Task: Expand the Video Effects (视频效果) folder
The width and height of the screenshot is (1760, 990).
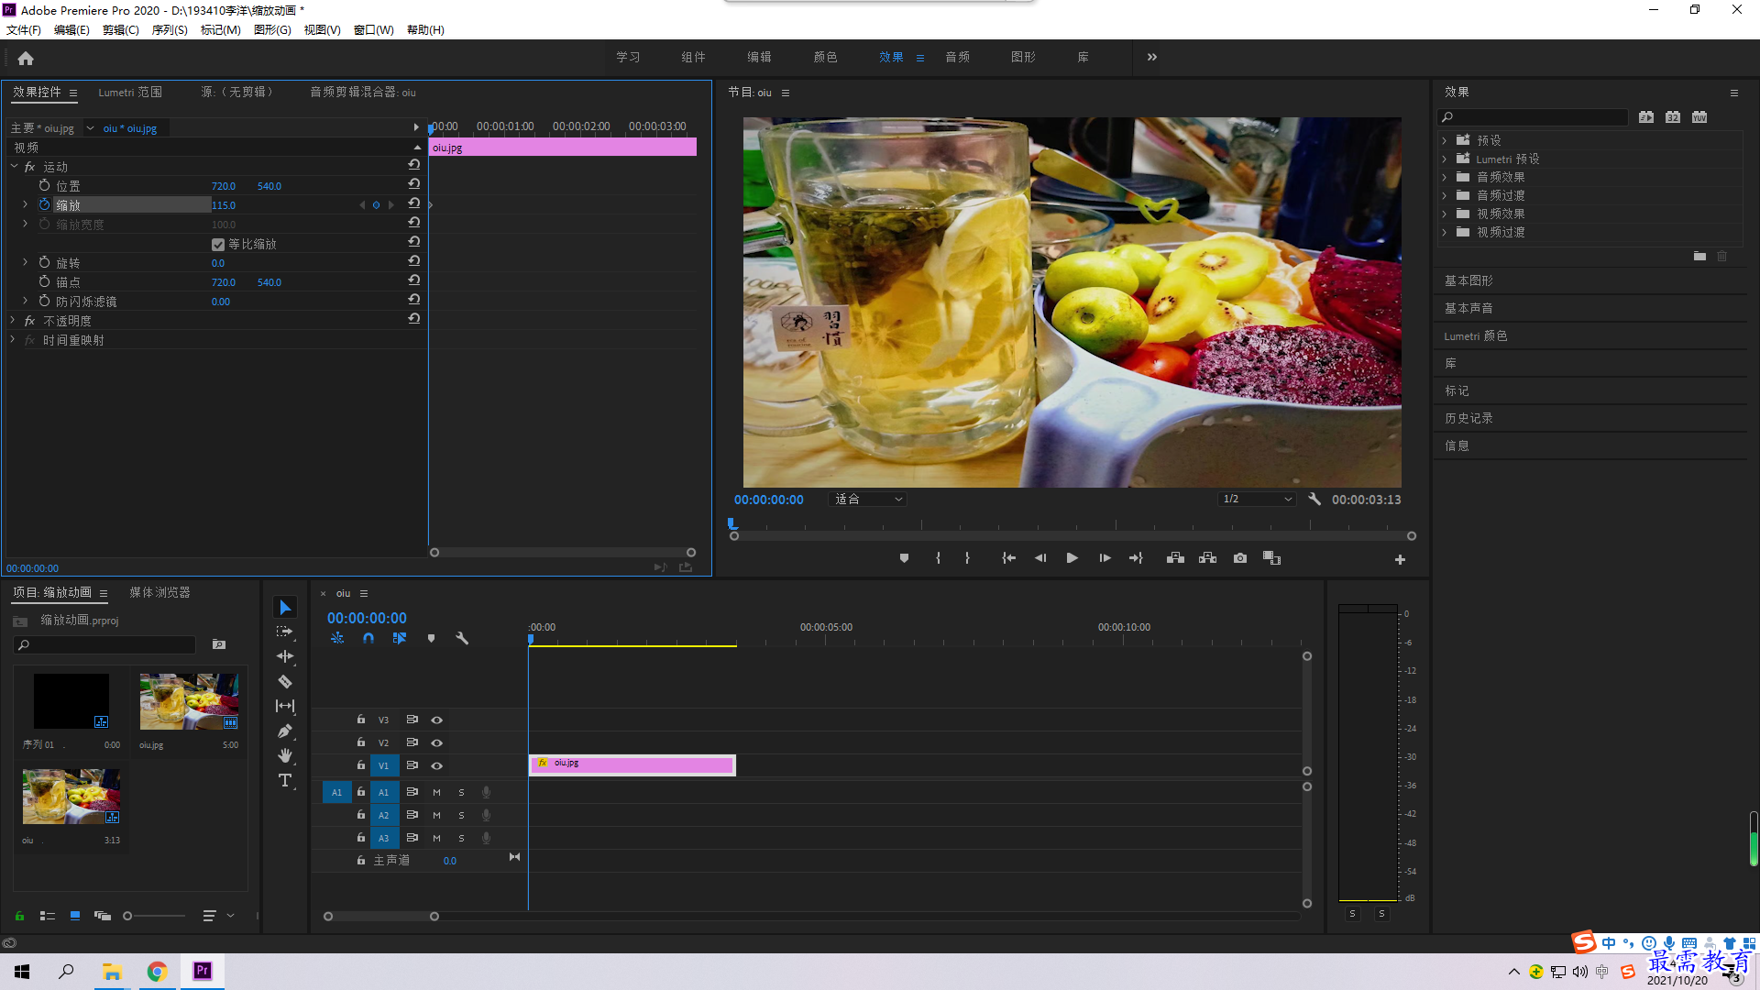Action: click(x=1445, y=214)
